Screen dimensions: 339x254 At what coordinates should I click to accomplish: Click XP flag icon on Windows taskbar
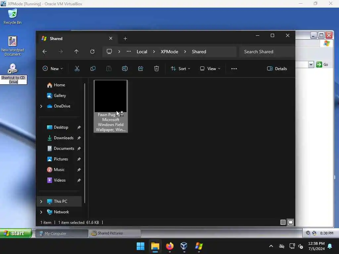(x=199, y=246)
